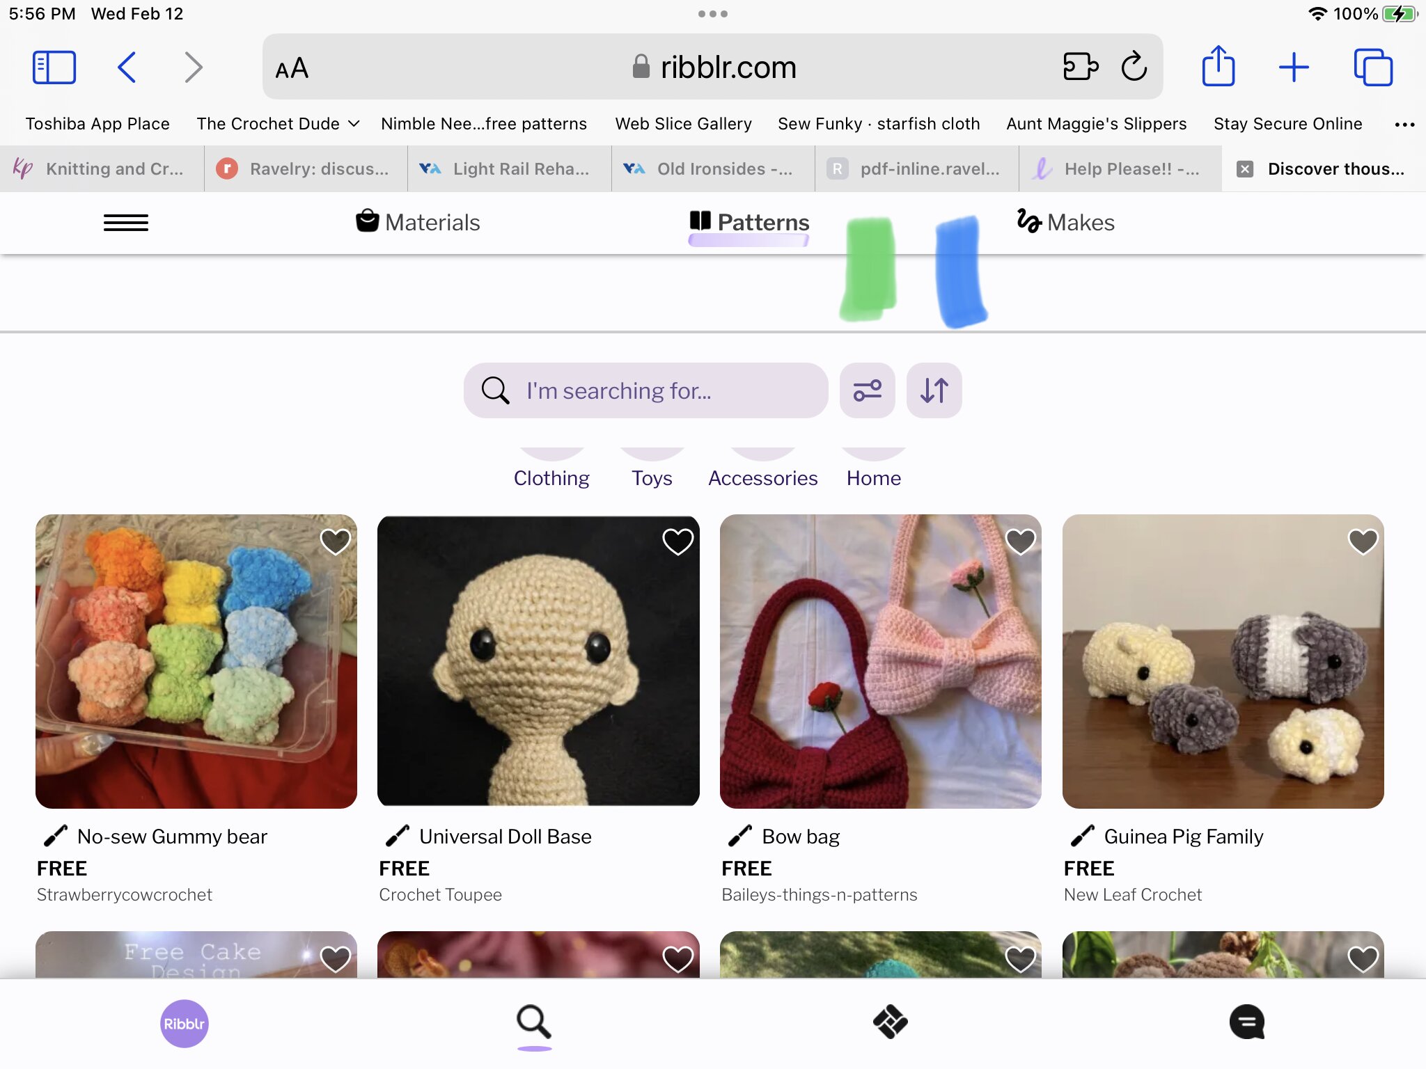Go back to previous page
Image resolution: width=1426 pixels, height=1069 pixels.
[127, 68]
